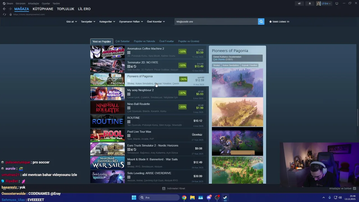Click the Windows taskbar Ara search box
The width and height of the screenshot is (359, 202).
159,198
